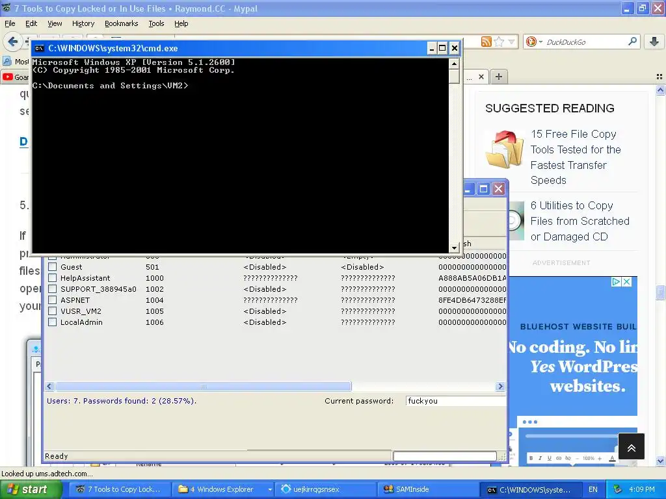This screenshot has height=499, width=666.
Task: Open a new browser tab with plus
Action: (499, 77)
